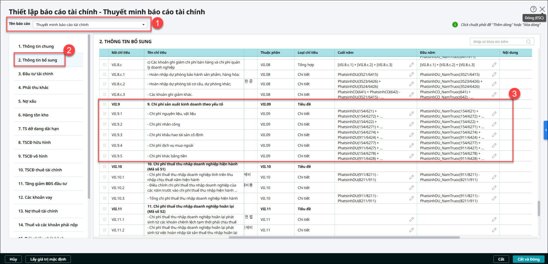Edit Cuối năm formula for row VII.9.1

point(411,113)
